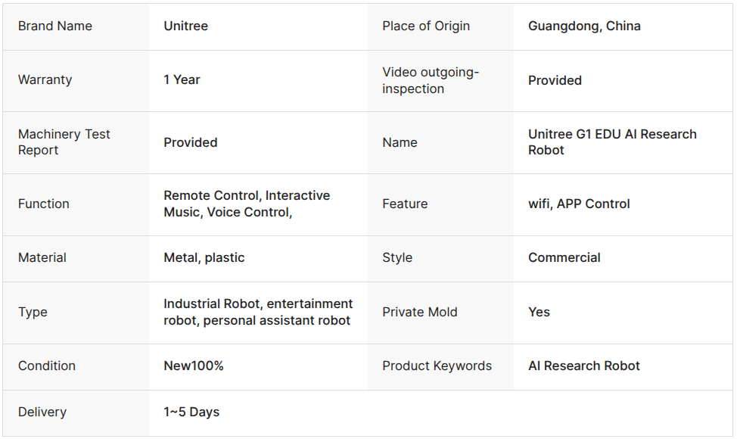Click the Video outgoing-inspection label

430,80
